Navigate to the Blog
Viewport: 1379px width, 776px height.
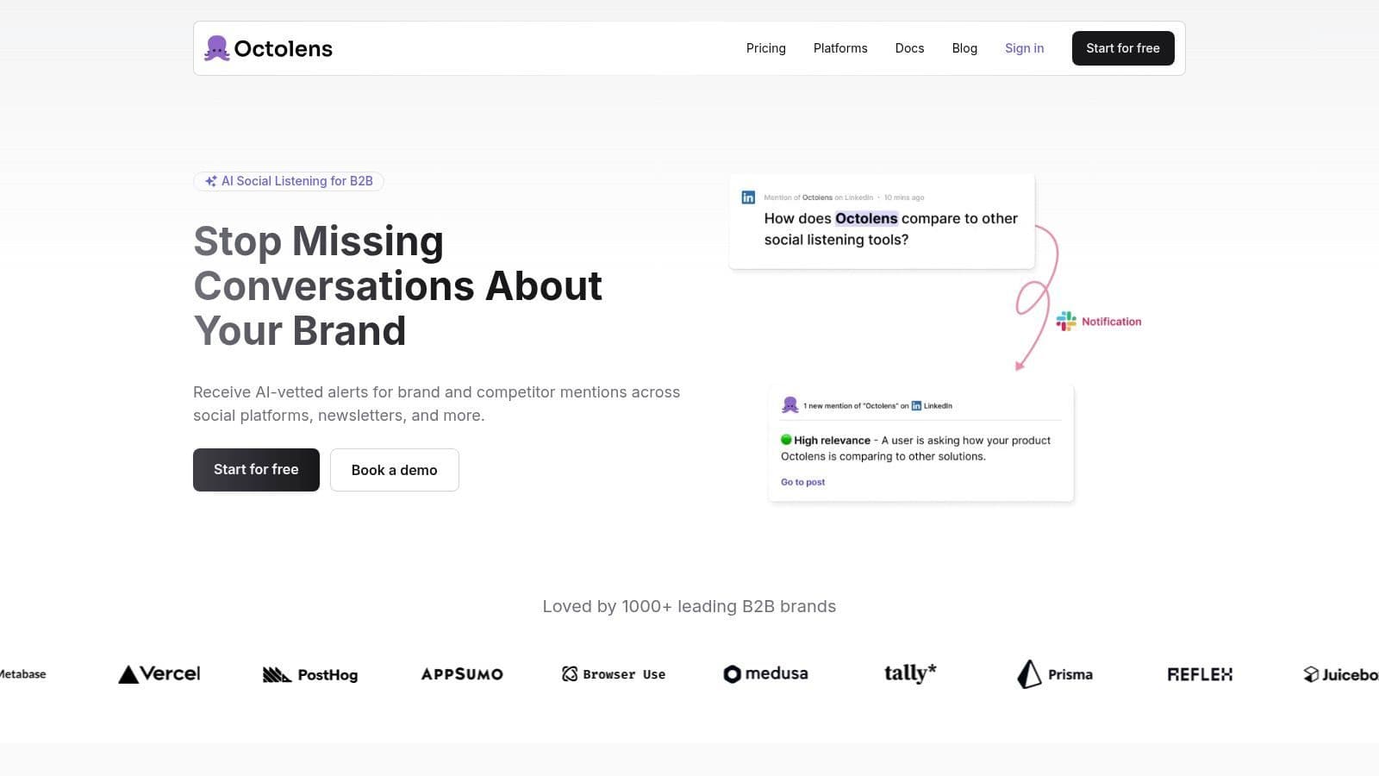tap(964, 48)
